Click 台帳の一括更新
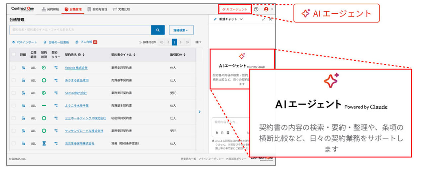The height and width of the screenshot is (172, 425). [56, 42]
